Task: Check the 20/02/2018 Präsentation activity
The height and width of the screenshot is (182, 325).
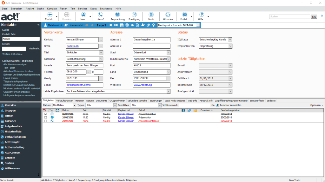Action: (45, 117)
